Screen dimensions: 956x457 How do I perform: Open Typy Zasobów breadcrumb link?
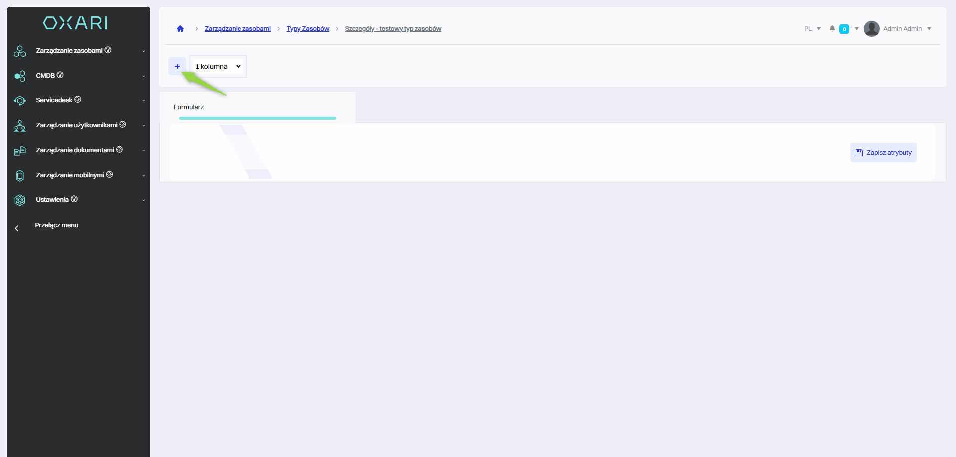[308, 29]
